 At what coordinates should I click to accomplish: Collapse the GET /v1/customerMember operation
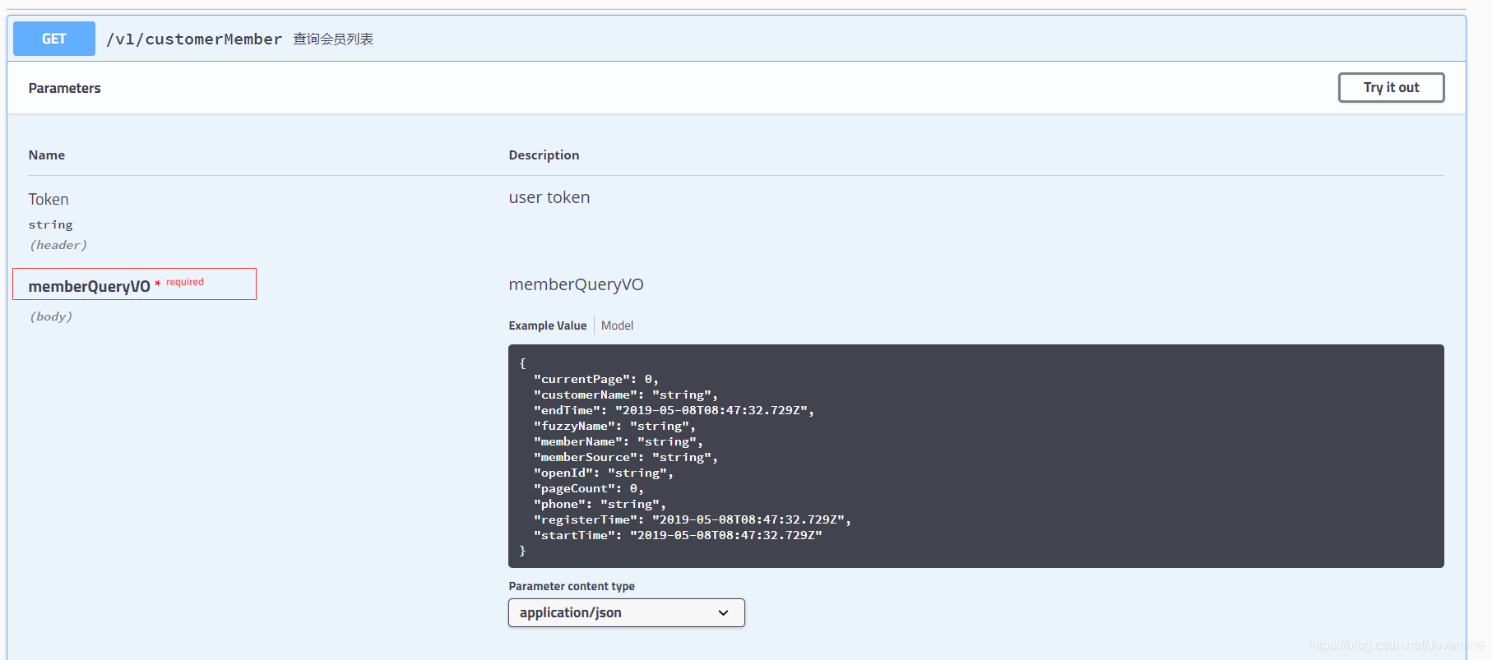point(736,39)
